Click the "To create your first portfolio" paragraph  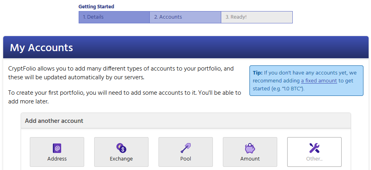coord(124,97)
